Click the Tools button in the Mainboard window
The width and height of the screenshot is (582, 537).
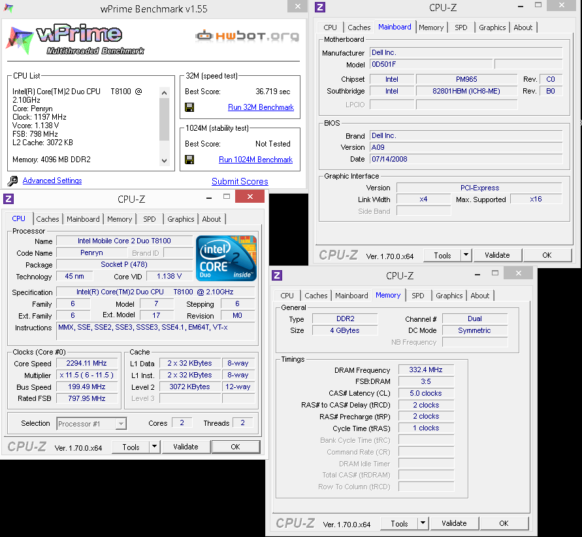pyautogui.click(x=442, y=255)
